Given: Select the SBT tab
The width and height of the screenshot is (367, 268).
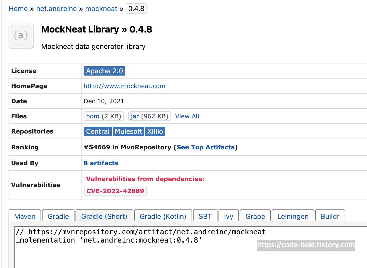Looking at the screenshot, I should pyautogui.click(x=205, y=216).
